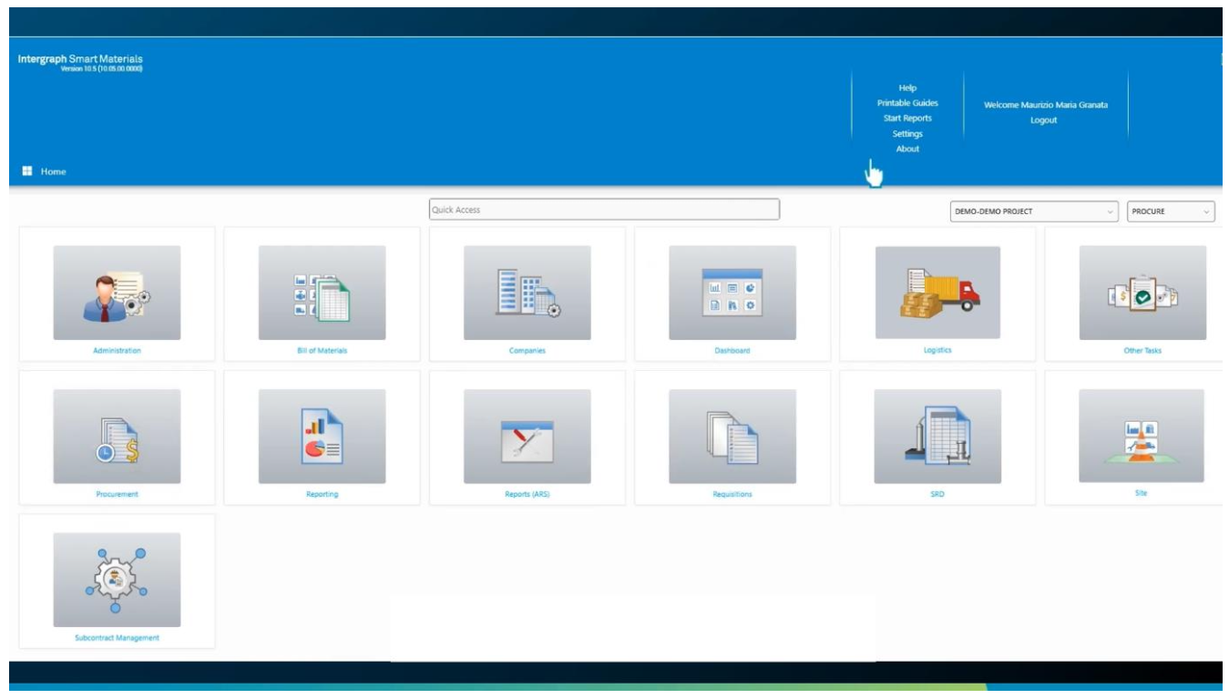This screenshot has width=1229, height=699.
Task: Open the Logistics truck icon
Action: pos(937,293)
